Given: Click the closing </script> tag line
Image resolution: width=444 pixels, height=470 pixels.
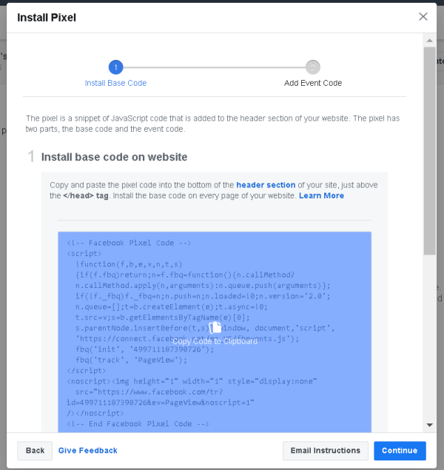Looking at the screenshot, I should pos(87,371).
